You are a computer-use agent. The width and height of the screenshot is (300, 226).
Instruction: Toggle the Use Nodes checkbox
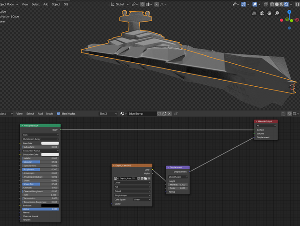59,113
